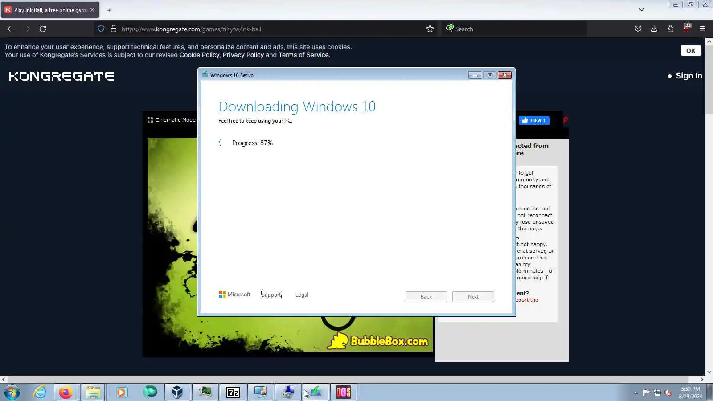Open Action Center flag in tray

pyautogui.click(x=647, y=393)
